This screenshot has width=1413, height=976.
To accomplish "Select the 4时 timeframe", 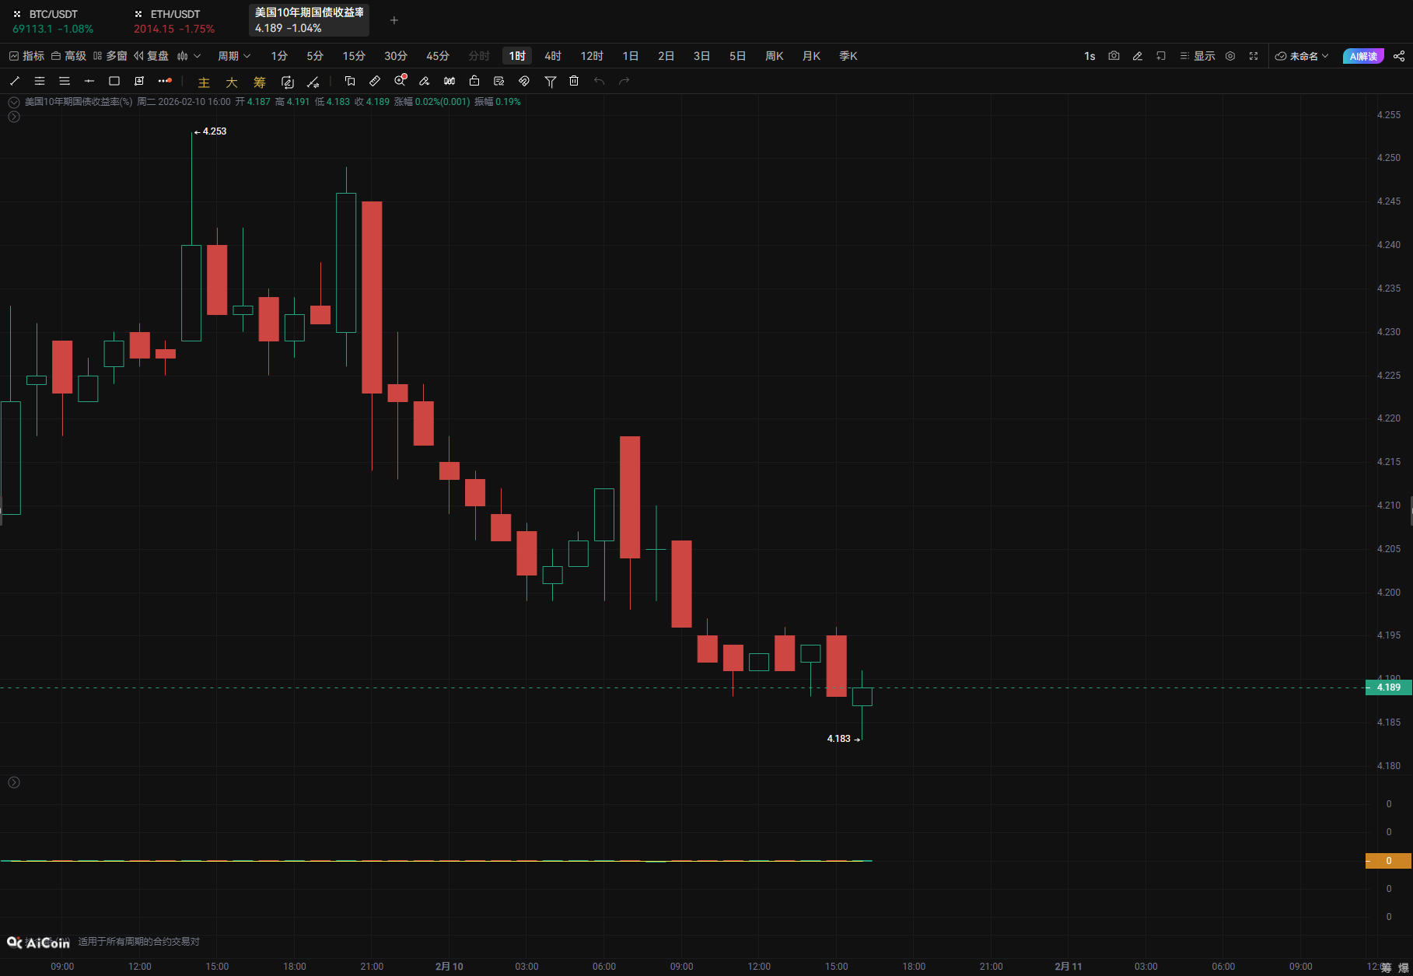I will [553, 56].
